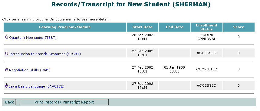Click the Start Date column header

pyautogui.click(x=143, y=27)
